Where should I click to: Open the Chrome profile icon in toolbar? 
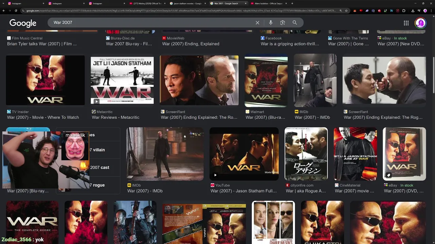[x=425, y=11]
